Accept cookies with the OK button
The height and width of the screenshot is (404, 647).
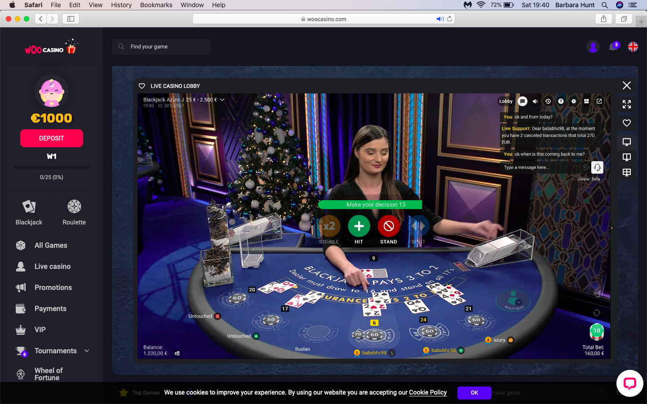point(474,393)
